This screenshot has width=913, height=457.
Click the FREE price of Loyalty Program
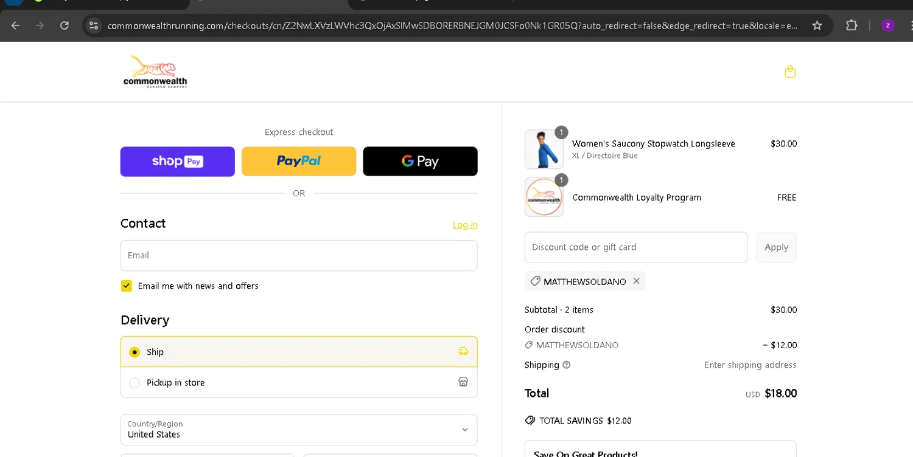coord(787,198)
